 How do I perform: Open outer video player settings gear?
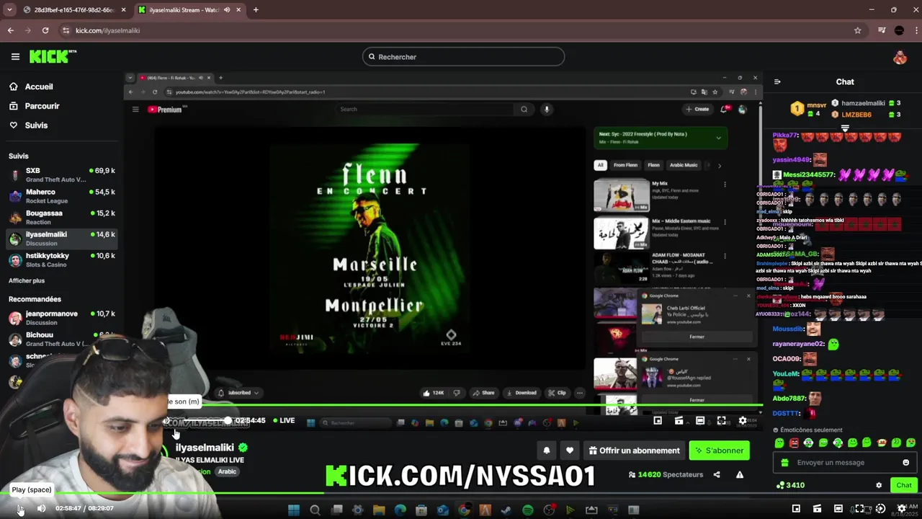point(901,509)
